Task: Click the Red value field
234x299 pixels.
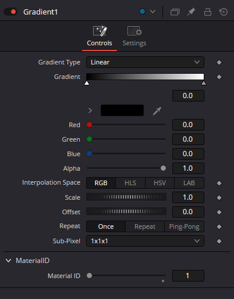Action: [188, 125]
